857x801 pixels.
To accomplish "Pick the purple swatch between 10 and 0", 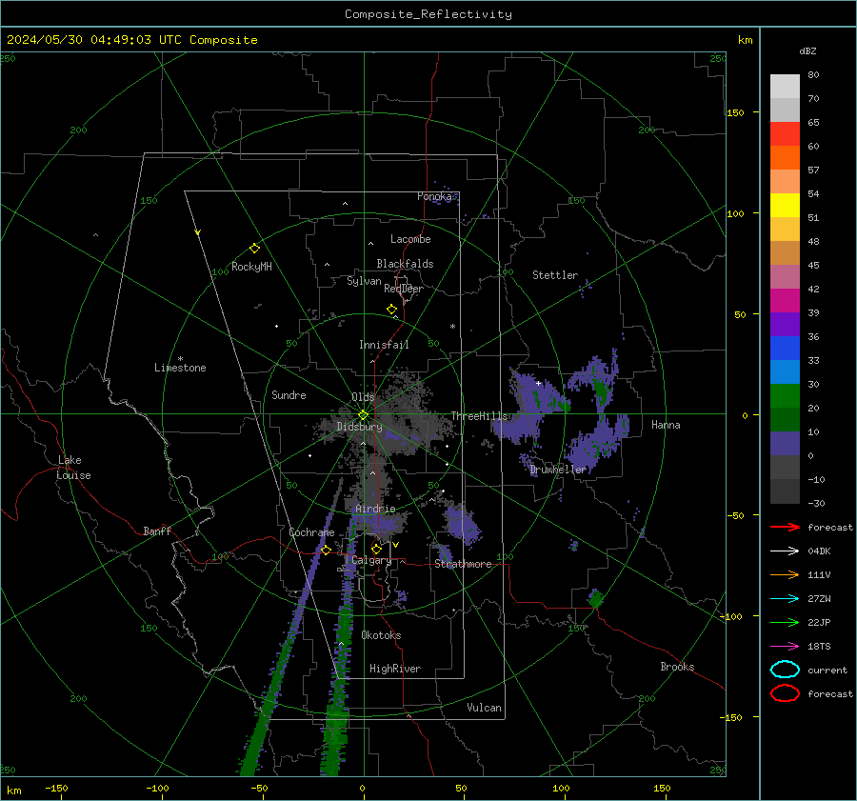I will (x=785, y=444).
